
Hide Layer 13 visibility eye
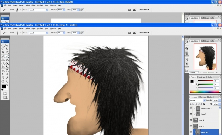(x=191, y=132)
